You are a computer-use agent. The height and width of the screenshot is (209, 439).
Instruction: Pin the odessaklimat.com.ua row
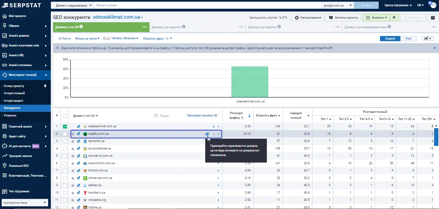[x=213, y=127]
